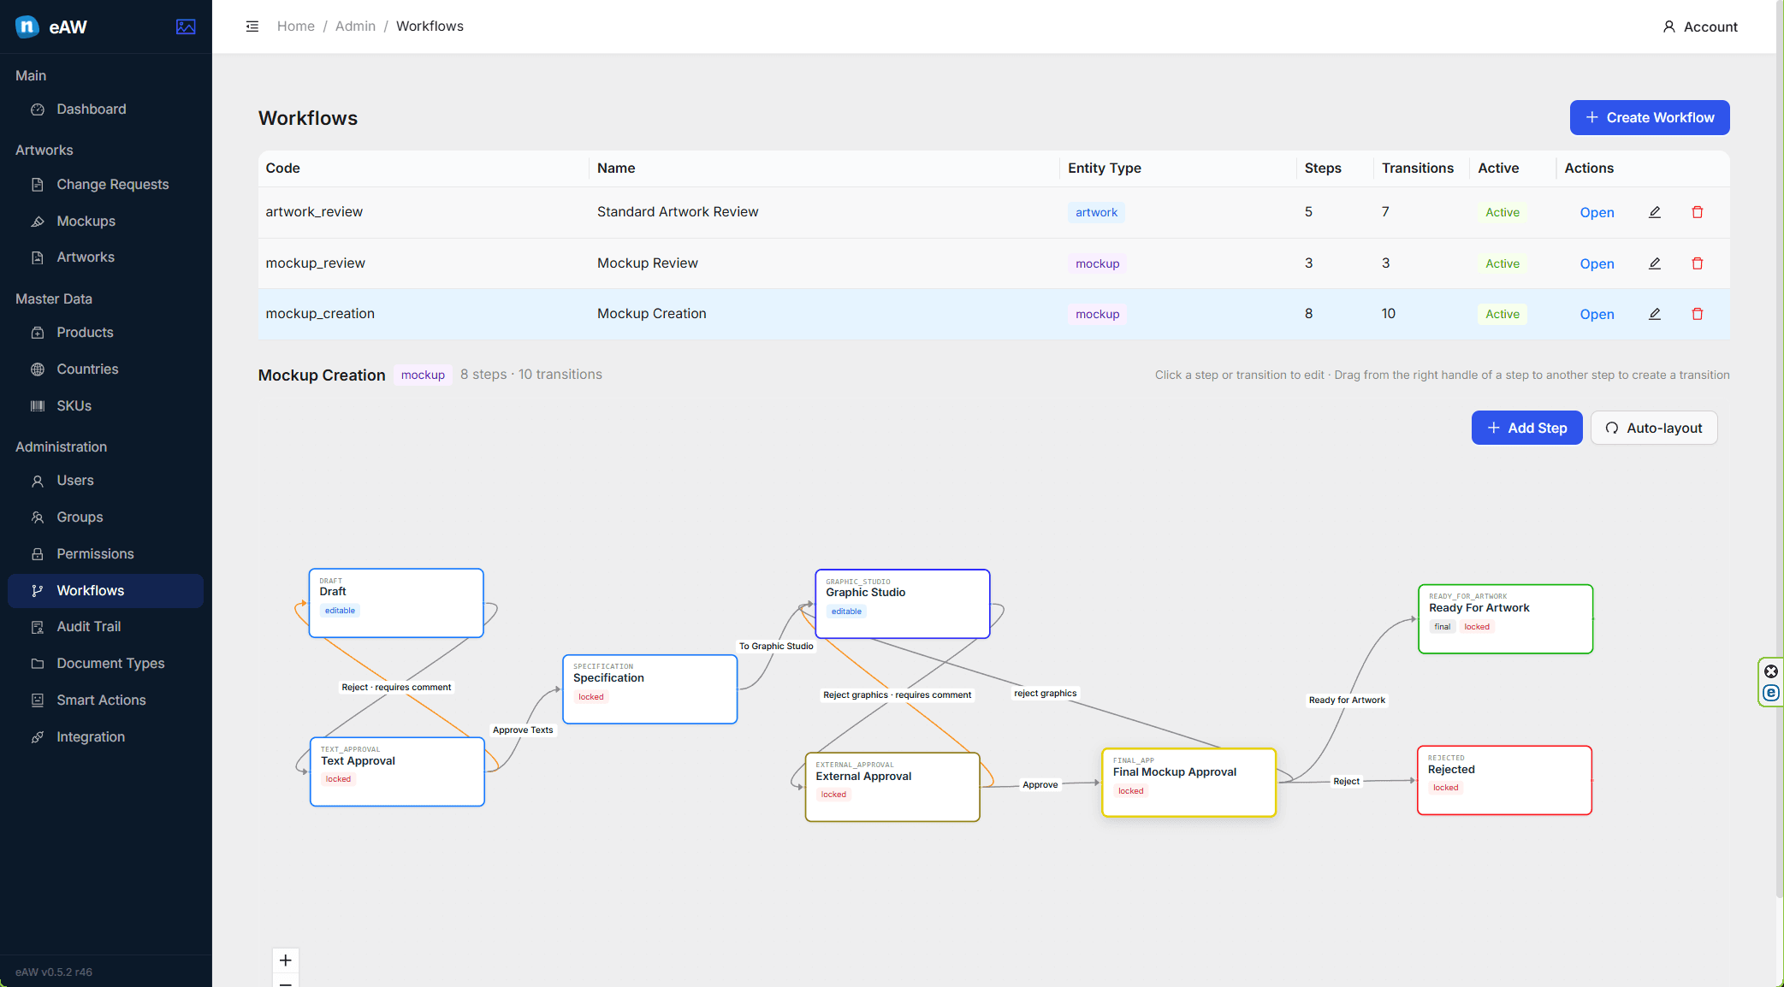
Task: Select the Final Mockup Approval step node
Action: coord(1189,783)
